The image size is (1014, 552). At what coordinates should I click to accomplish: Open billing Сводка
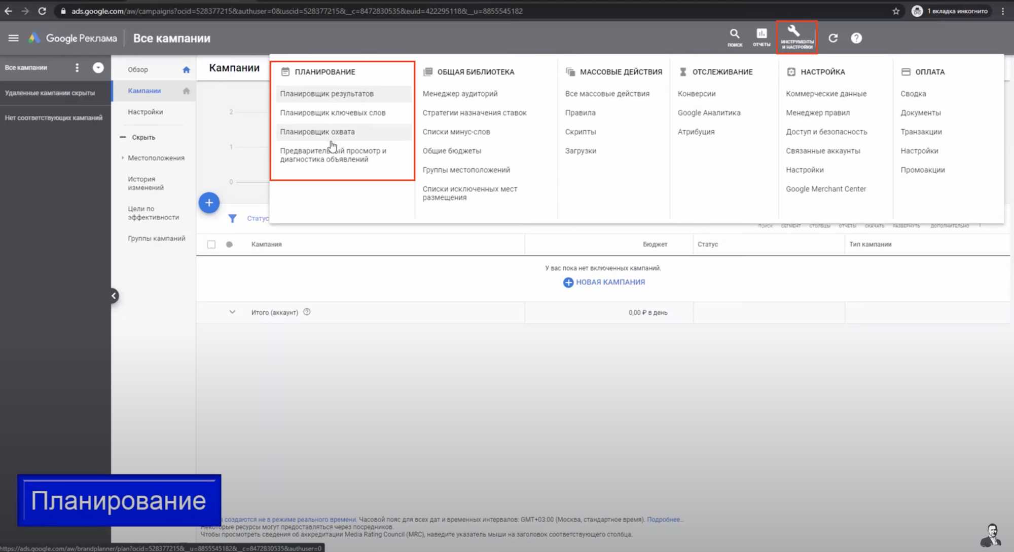pyautogui.click(x=913, y=94)
